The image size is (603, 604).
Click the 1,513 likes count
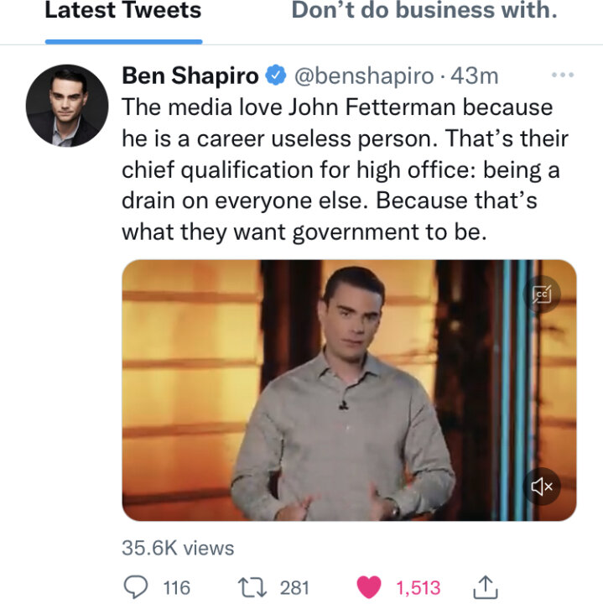[x=418, y=588]
